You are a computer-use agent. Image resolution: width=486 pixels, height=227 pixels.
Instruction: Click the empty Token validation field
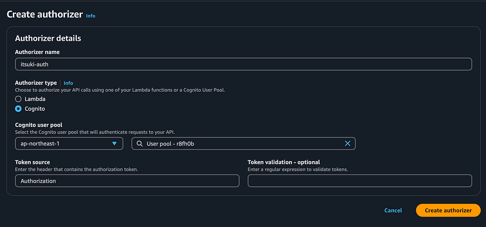(x=360, y=181)
